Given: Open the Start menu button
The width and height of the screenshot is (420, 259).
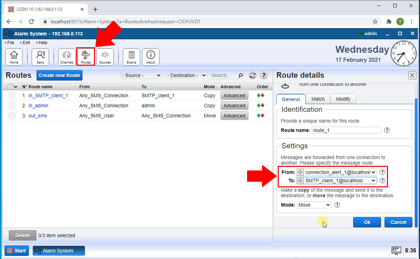Looking at the screenshot, I should coord(17,251).
